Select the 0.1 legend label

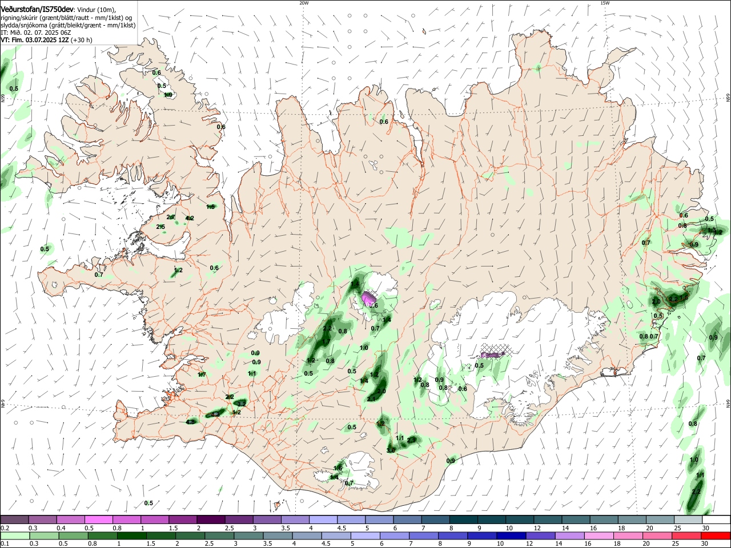pyautogui.click(x=5, y=543)
